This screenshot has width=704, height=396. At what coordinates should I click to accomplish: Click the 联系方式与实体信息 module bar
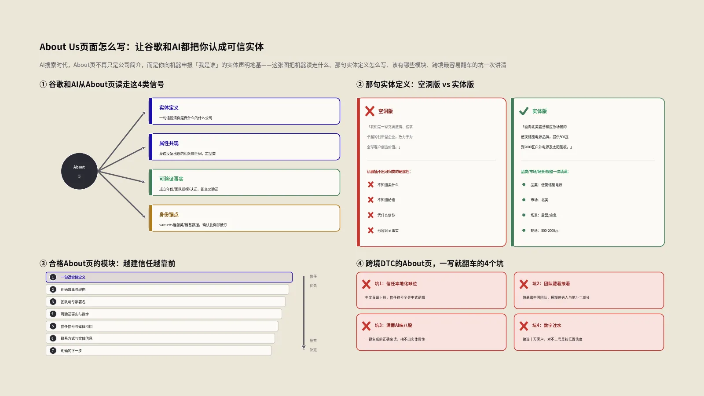click(160, 338)
